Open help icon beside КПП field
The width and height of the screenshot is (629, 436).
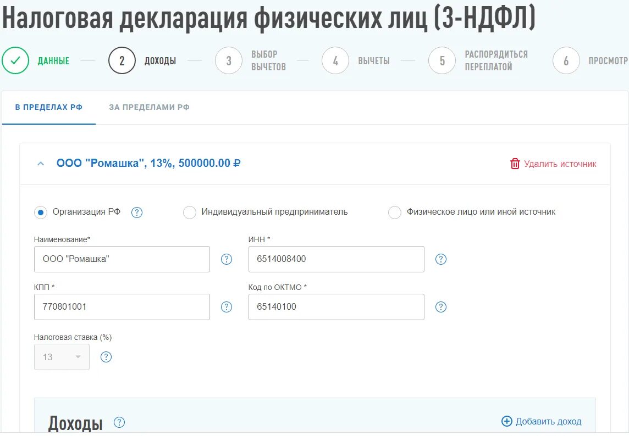click(227, 307)
